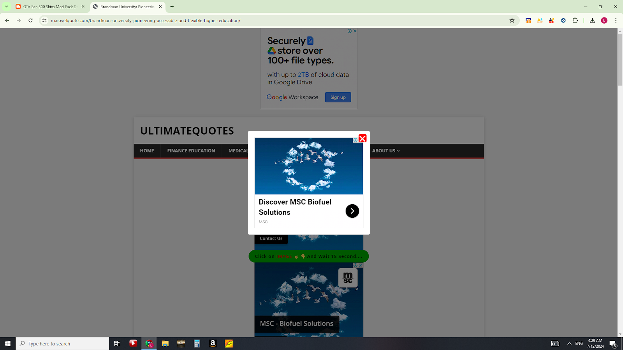Open the profile avatar L
The image size is (623, 350).
point(604,21)
